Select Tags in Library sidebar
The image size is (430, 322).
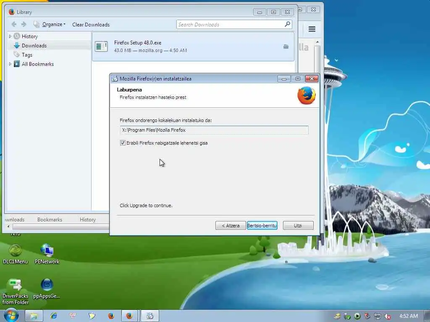(27, 55)
